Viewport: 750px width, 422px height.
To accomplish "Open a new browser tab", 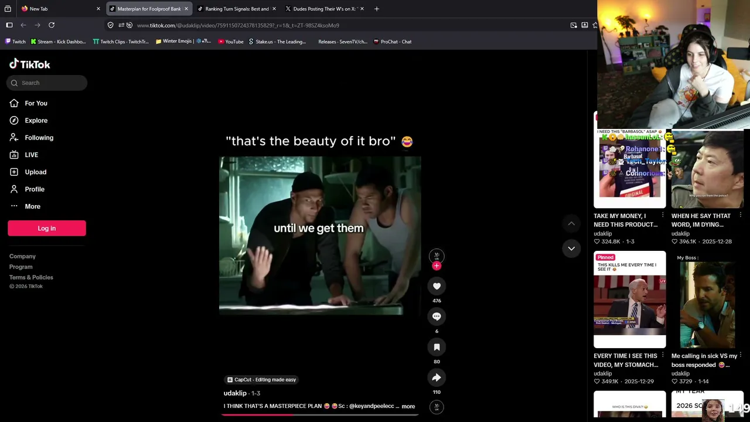I will click(x=377, y=9).
